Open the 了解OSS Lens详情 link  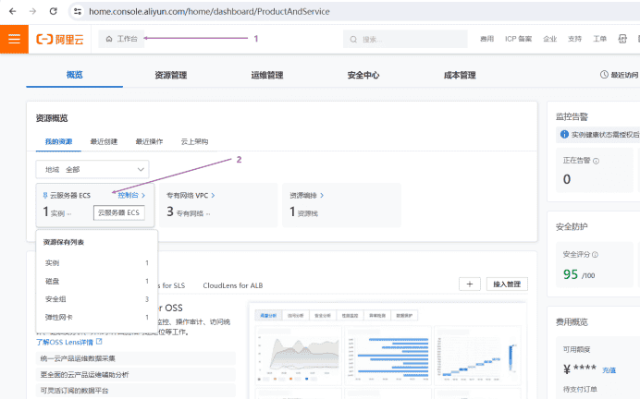(x=67, y=342)
